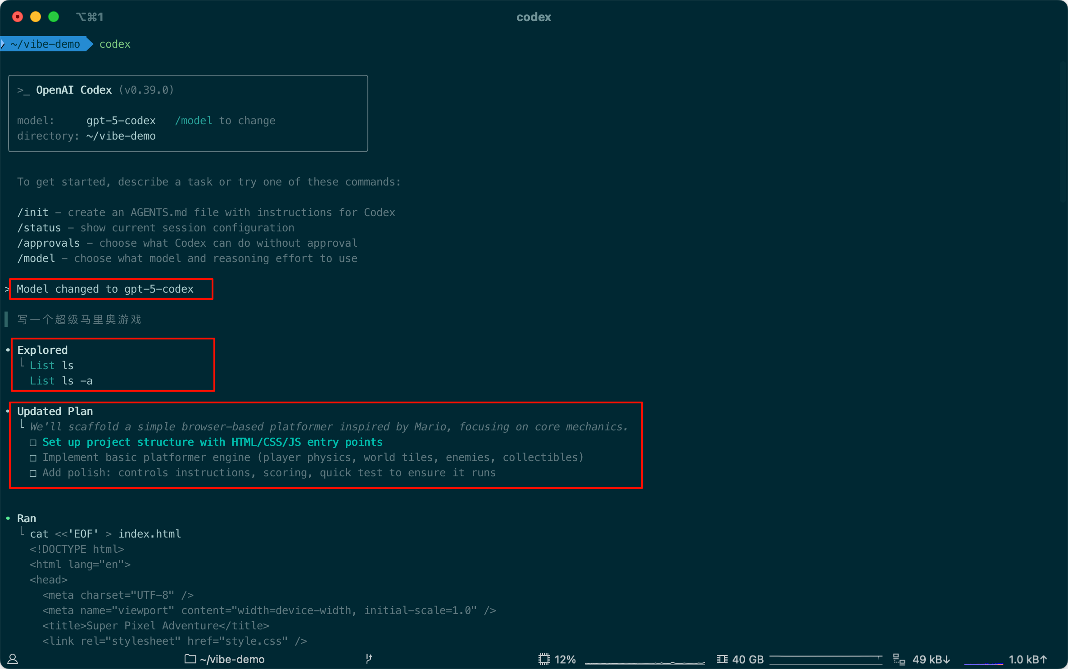Click the 'List ls -a' entry
Image resolution: width=1068 pixels, height=669 pixels.
(61, 381)
